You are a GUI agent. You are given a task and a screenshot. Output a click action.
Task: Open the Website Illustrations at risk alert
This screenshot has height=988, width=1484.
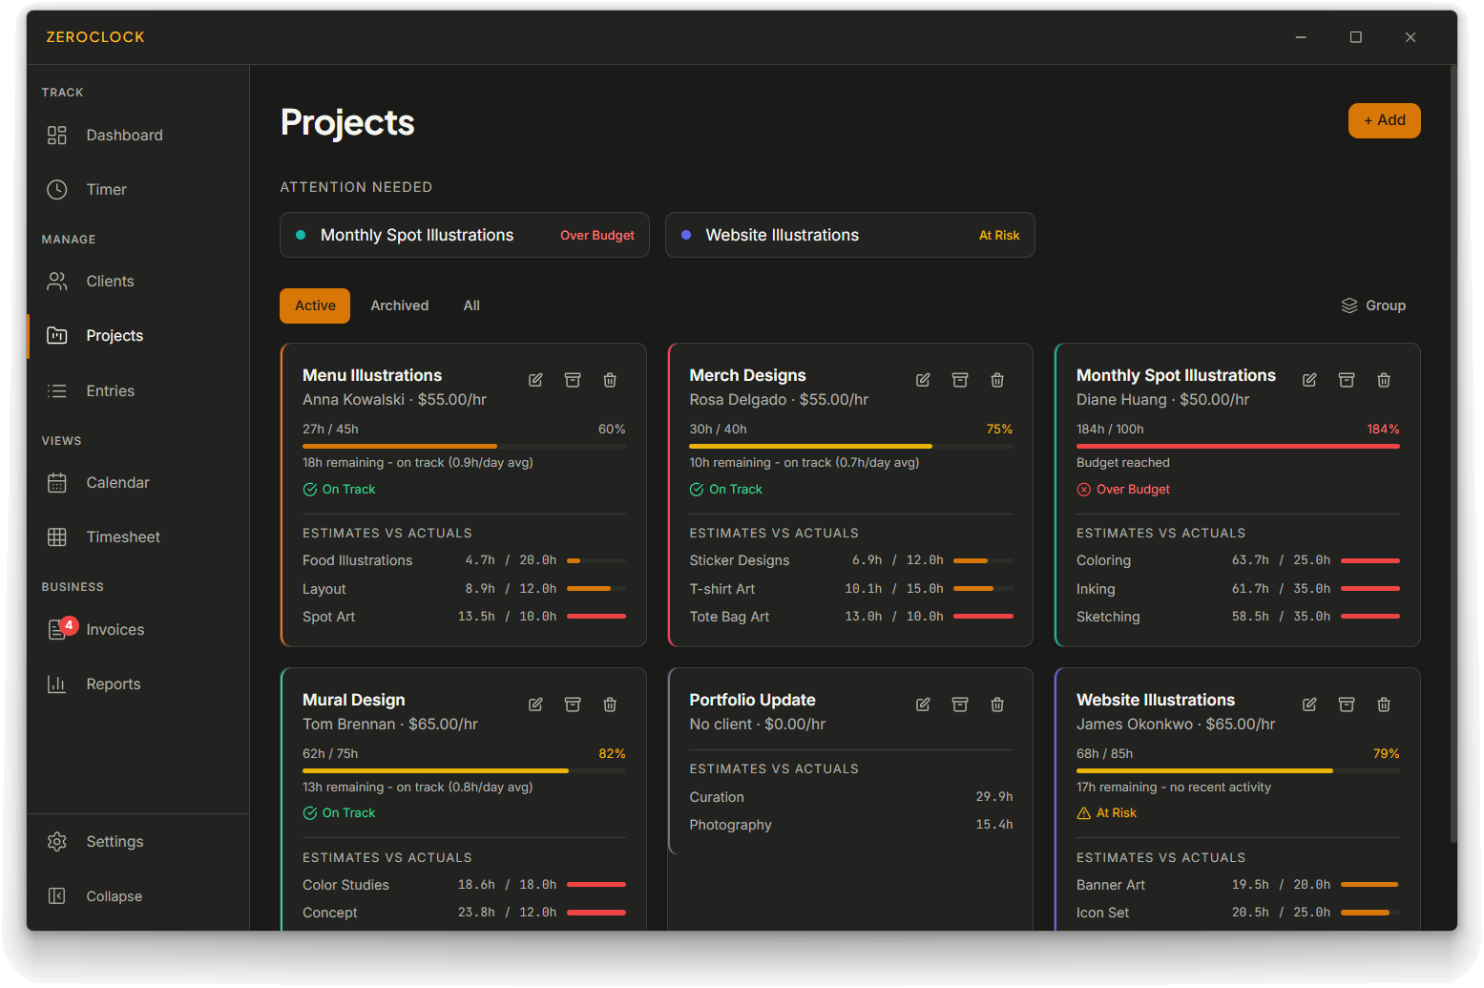(849, 235)
